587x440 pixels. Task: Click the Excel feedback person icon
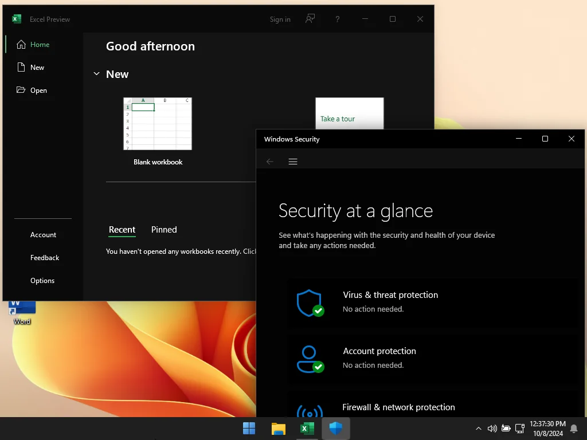coord(310,19)
